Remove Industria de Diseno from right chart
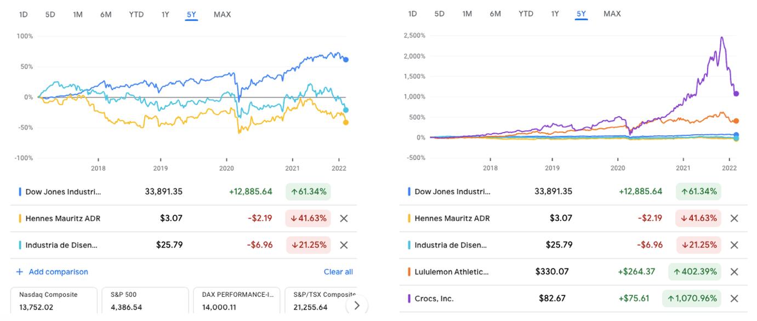 [x=735, y=245]
